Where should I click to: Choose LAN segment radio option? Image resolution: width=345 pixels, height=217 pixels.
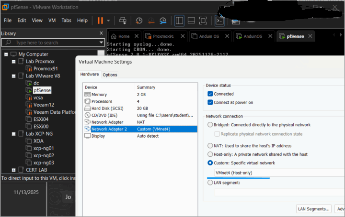tap(210, 183)
